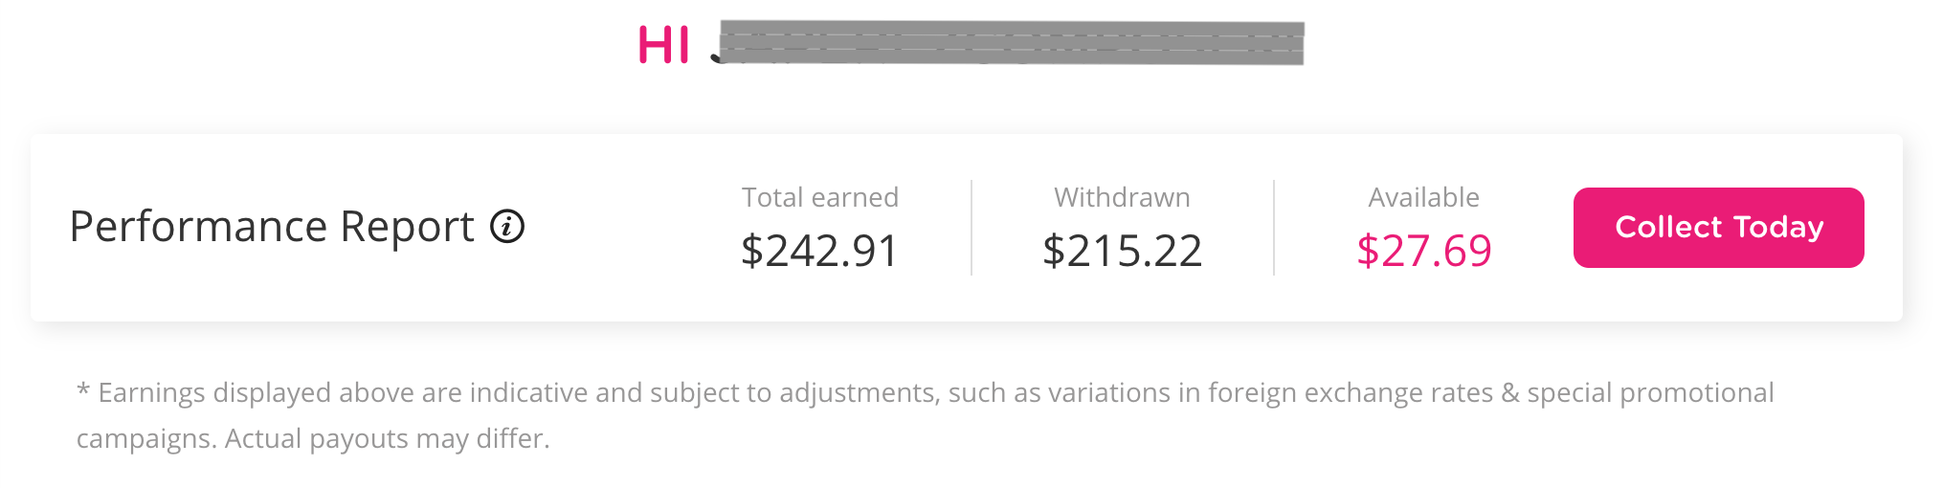Screen dimensions: 1943x488
Task: Click divider between Withdrawn and Available
Action: 1274,228
